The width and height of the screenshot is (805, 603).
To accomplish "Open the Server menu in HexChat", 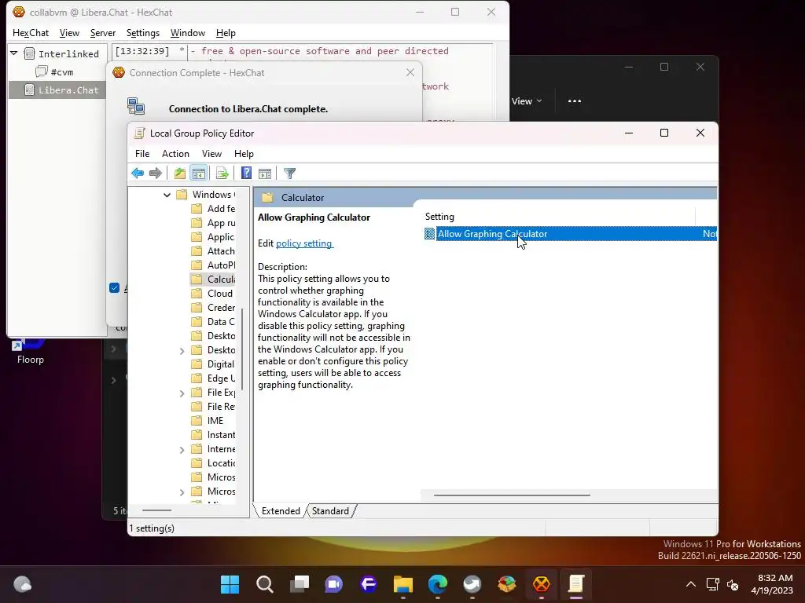I will [103, 33].
